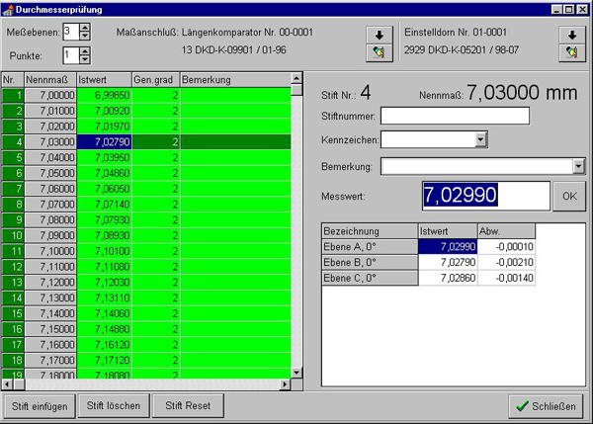593x424 pixels.
Task: Decrease the Punkte spinner value
Action: 85,59
